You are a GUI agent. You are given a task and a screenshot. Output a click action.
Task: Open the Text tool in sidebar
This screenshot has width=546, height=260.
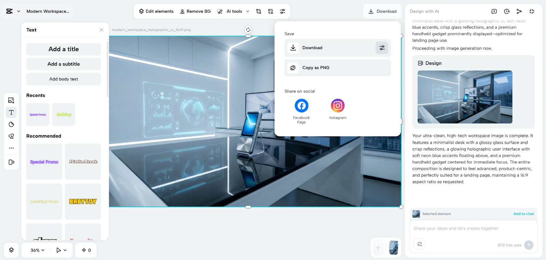pos(11,112)
